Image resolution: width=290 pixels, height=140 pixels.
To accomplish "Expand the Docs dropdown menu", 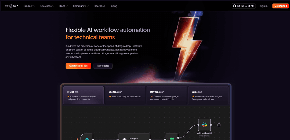I will tap(63, 6).
